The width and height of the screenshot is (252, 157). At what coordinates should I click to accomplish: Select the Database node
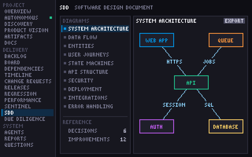(x=226, y=126)
